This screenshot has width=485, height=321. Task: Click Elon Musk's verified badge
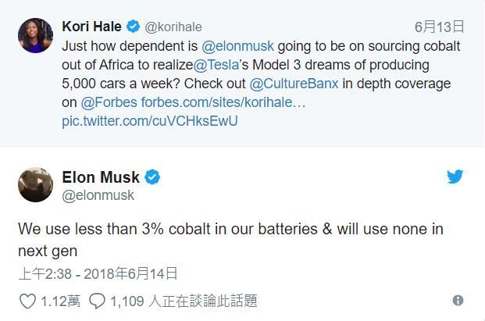pos(153,177)
